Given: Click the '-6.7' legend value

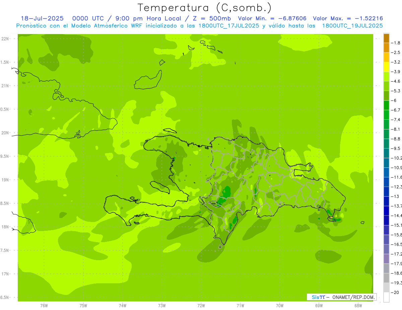Looking at the screenshot, I should [x=396, y=110].
